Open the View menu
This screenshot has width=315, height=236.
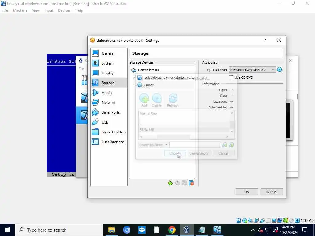[x=36, y=10]
